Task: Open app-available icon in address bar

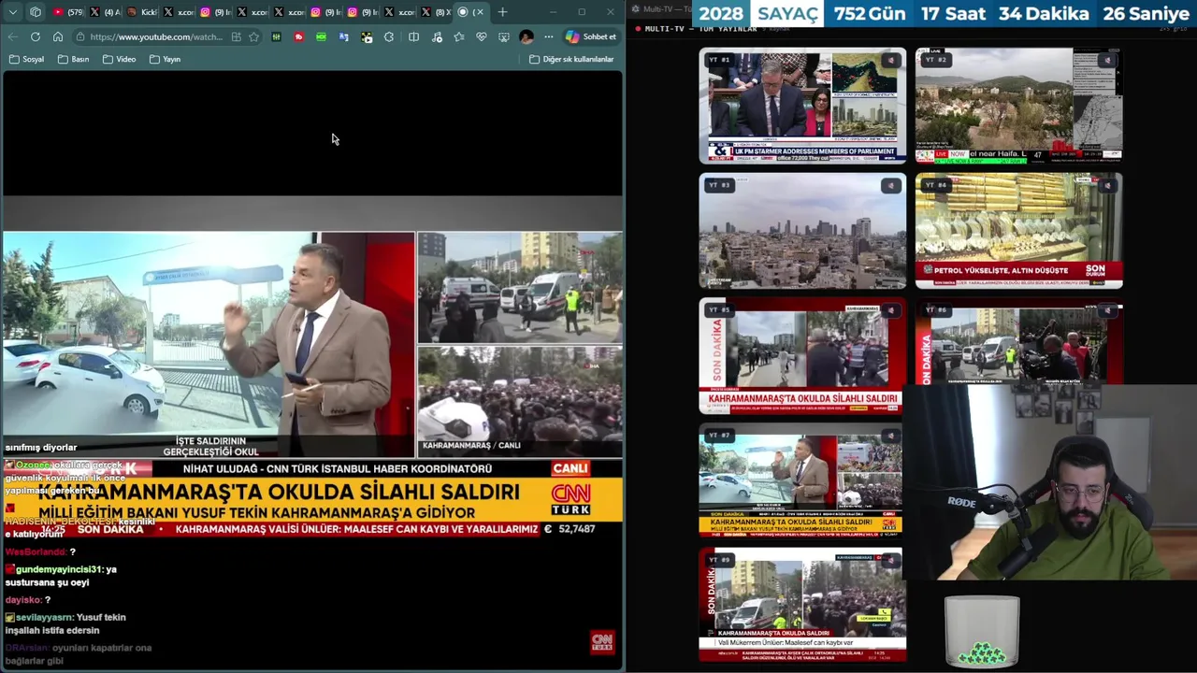Action: click(x=236, y=36)
